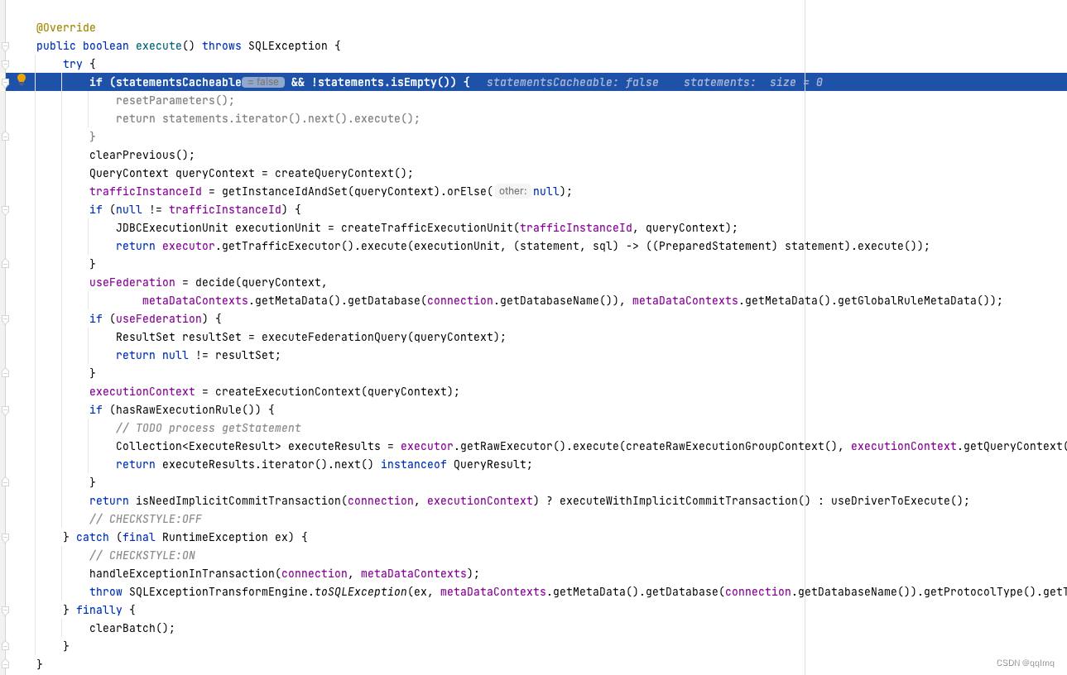Collapse the entire execute() method body
The width and height of the screenshot is (1067, 675).
coord(5,45)
